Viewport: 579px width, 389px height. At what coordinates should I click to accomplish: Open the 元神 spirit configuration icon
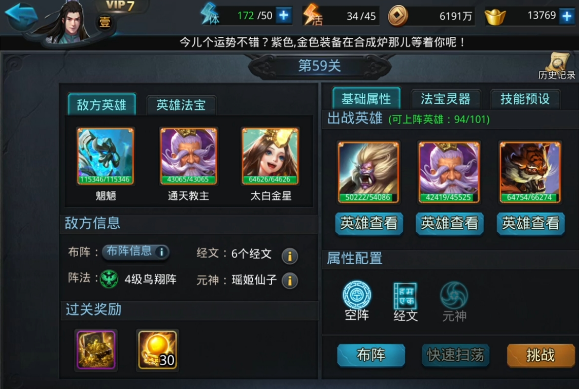[x=454, y=301]
